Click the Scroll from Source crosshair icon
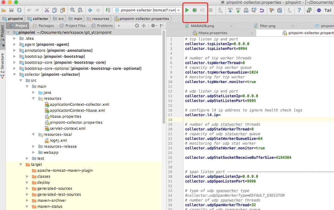The width and height of the screenshot is (334, 210). pyautogui.click(x=137, y=26)
